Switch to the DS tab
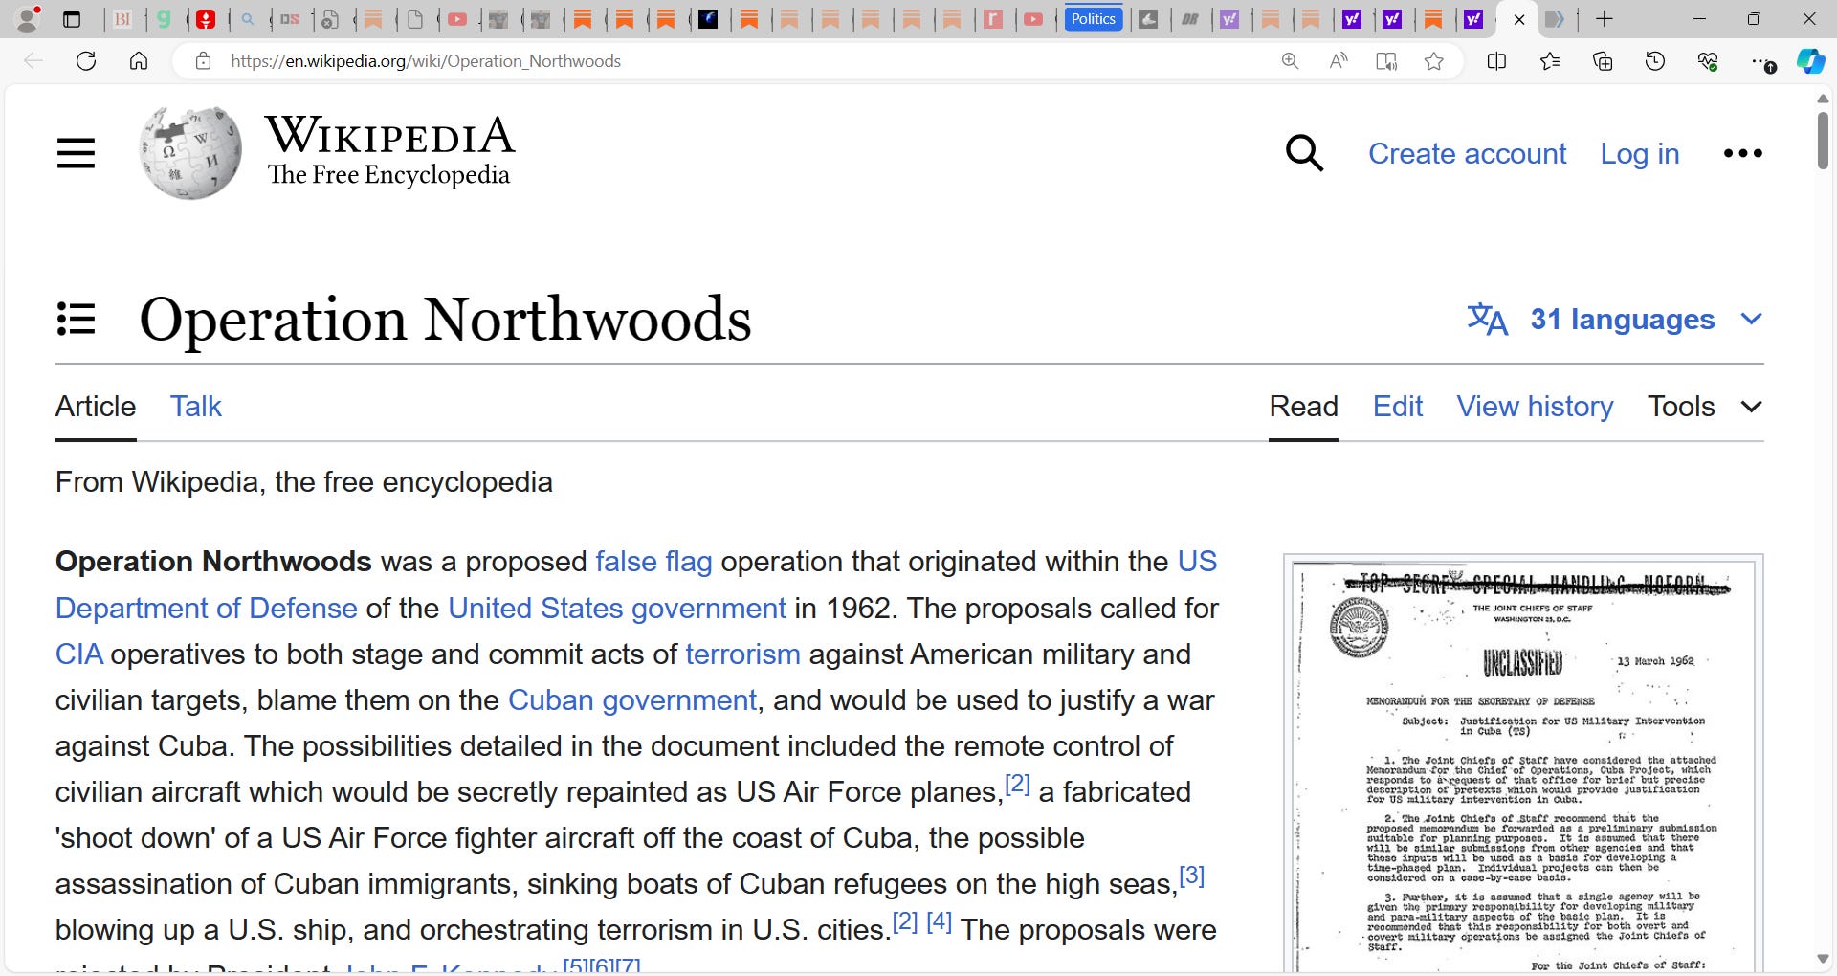Image resolution: width=1837 pixels, height=976 pixels. [290, 19]
